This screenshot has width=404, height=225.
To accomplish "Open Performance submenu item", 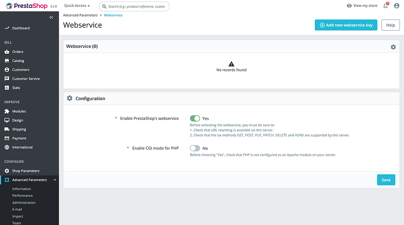I will coord(22,195).
